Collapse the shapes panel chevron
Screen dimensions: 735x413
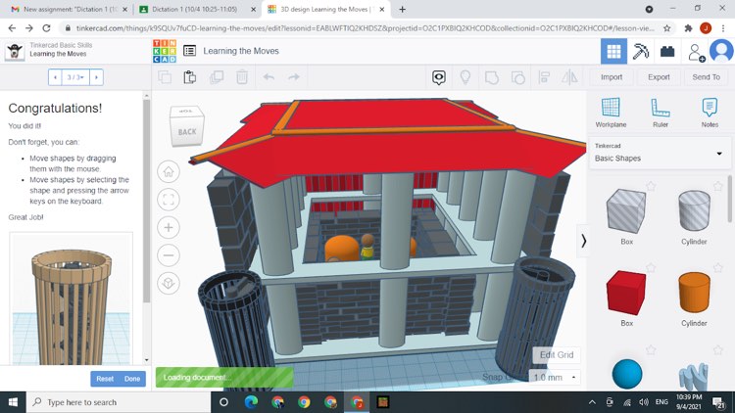(583, 241)
